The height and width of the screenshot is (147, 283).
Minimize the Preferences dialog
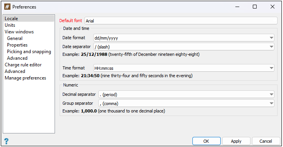click(237, 7)
